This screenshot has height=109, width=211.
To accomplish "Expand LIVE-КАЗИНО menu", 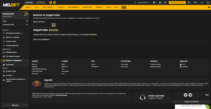I will pos(74,7).
